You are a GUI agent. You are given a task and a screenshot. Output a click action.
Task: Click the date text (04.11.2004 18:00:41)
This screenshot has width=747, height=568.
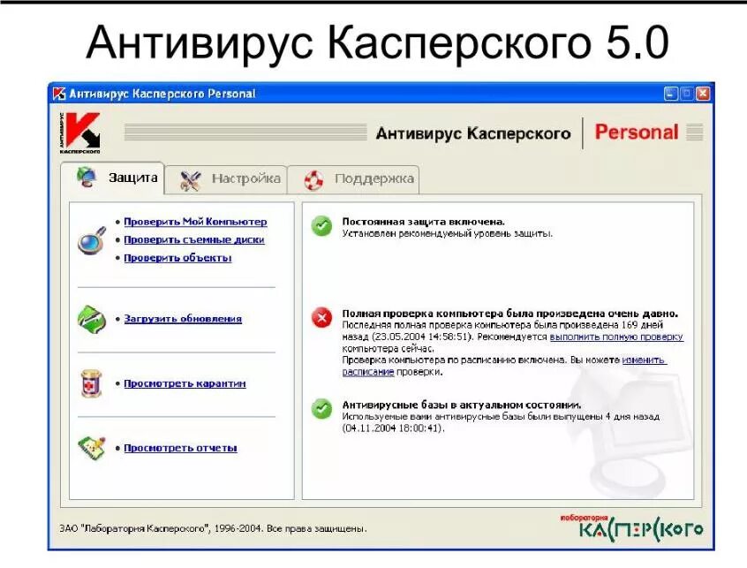click(394, 428)
